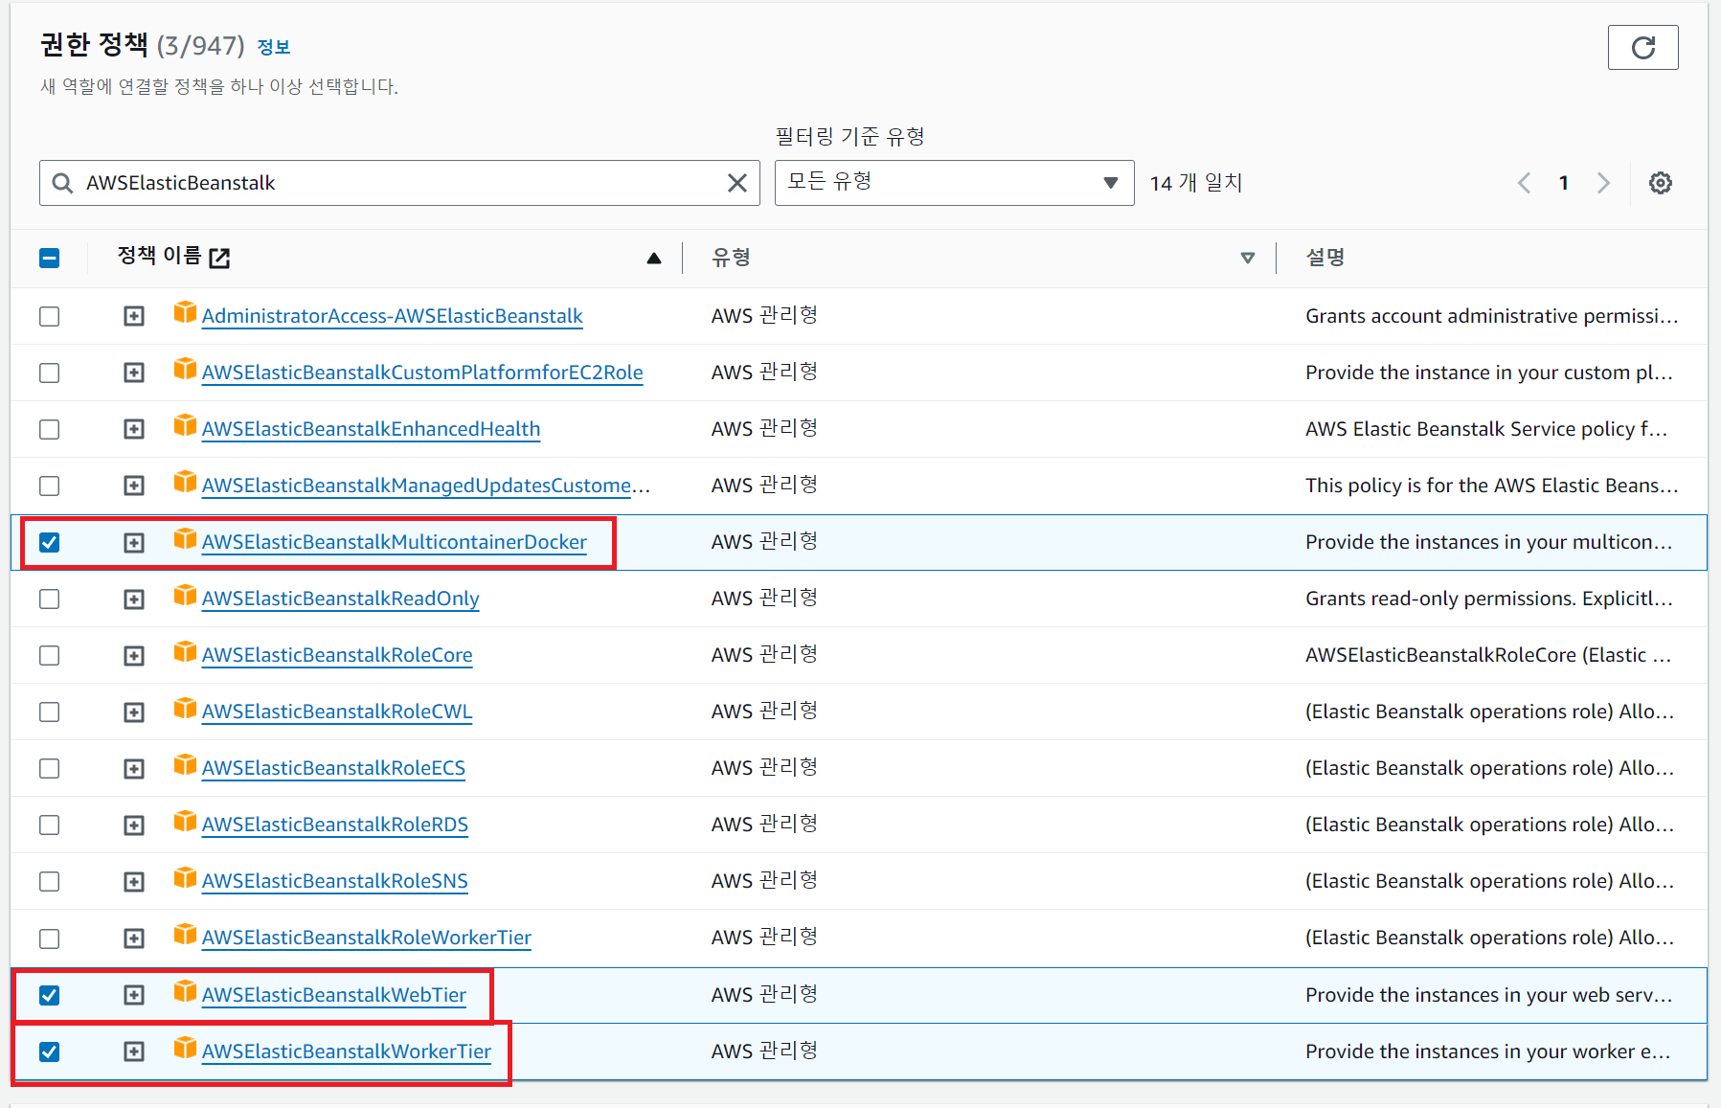The width and height of the screenshot is (1721, 1108).
Task: Toggle the select-all policies header checkbox
Action: click(x=49, y=258)
